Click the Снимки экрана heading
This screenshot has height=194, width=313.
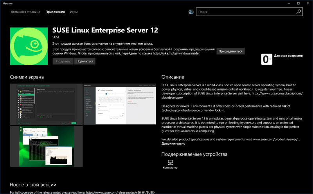tap(27, 77)
